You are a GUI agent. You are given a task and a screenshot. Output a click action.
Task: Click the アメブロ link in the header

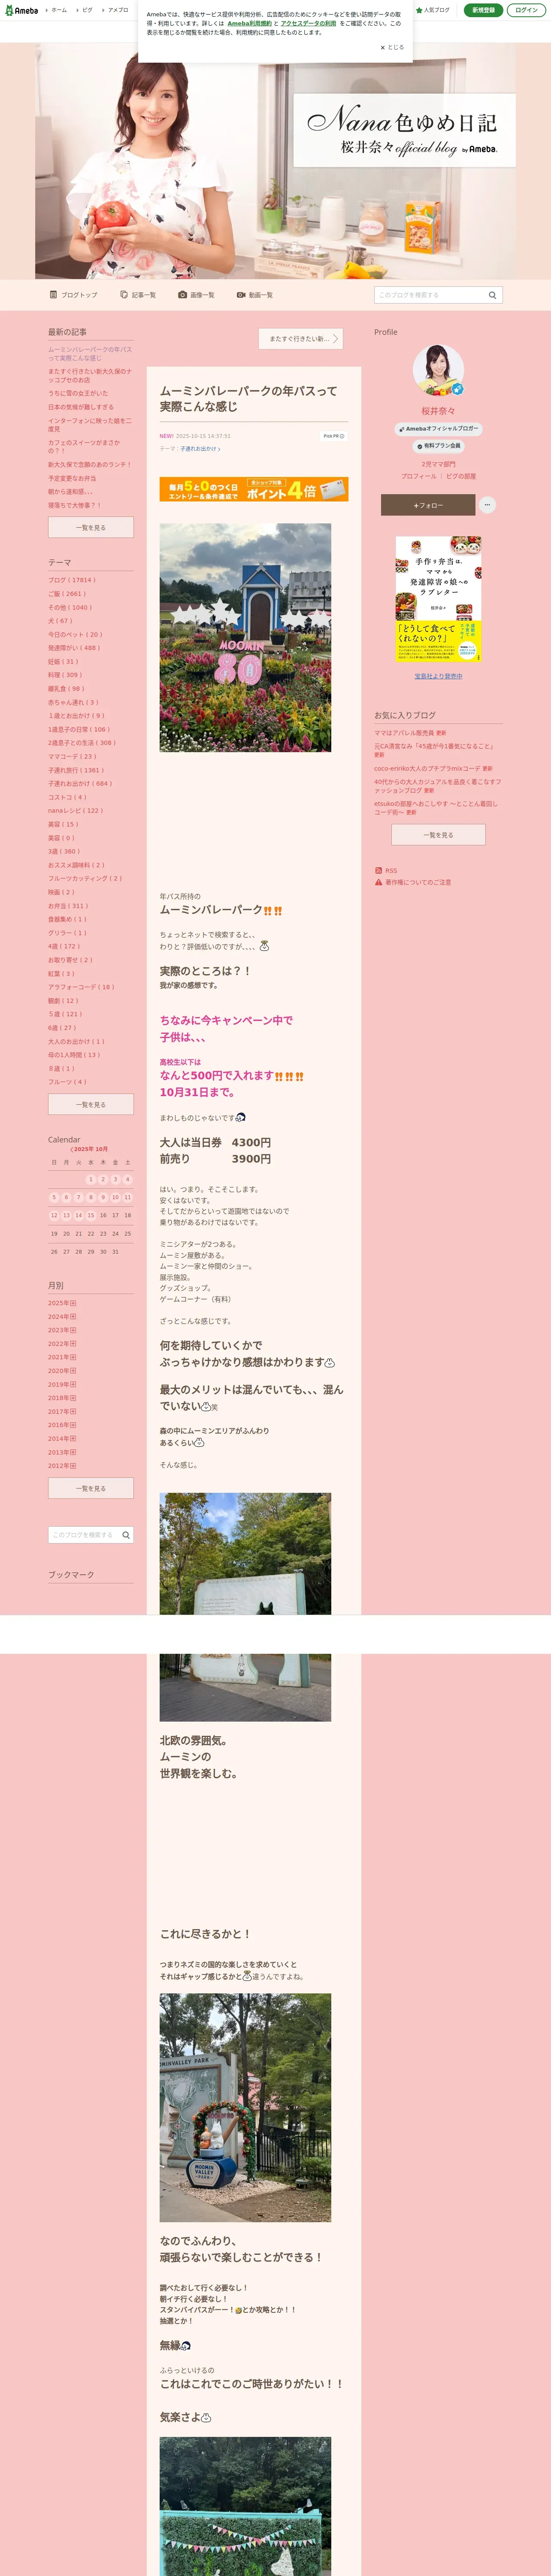point(118,10)
